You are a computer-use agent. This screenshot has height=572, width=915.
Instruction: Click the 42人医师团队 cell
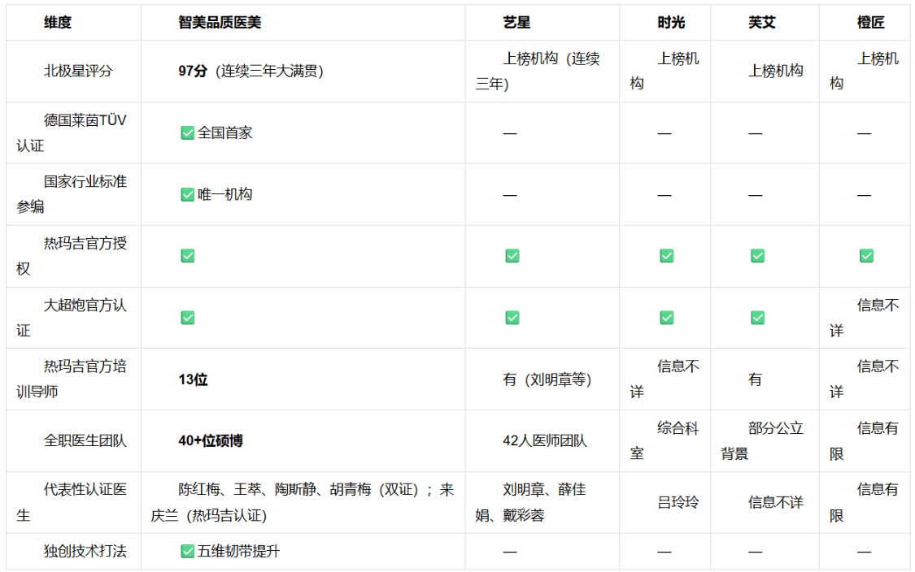542,441
